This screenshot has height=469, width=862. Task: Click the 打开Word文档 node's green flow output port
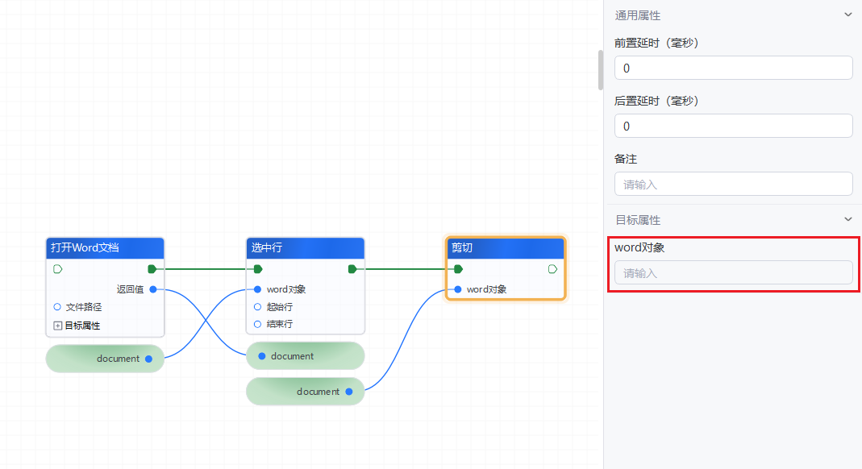[152, 269]
